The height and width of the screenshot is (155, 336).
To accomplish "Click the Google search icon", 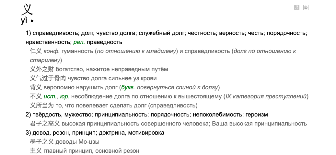I will 296,7.
